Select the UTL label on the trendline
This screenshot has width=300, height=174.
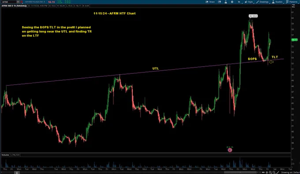(156, 69)
